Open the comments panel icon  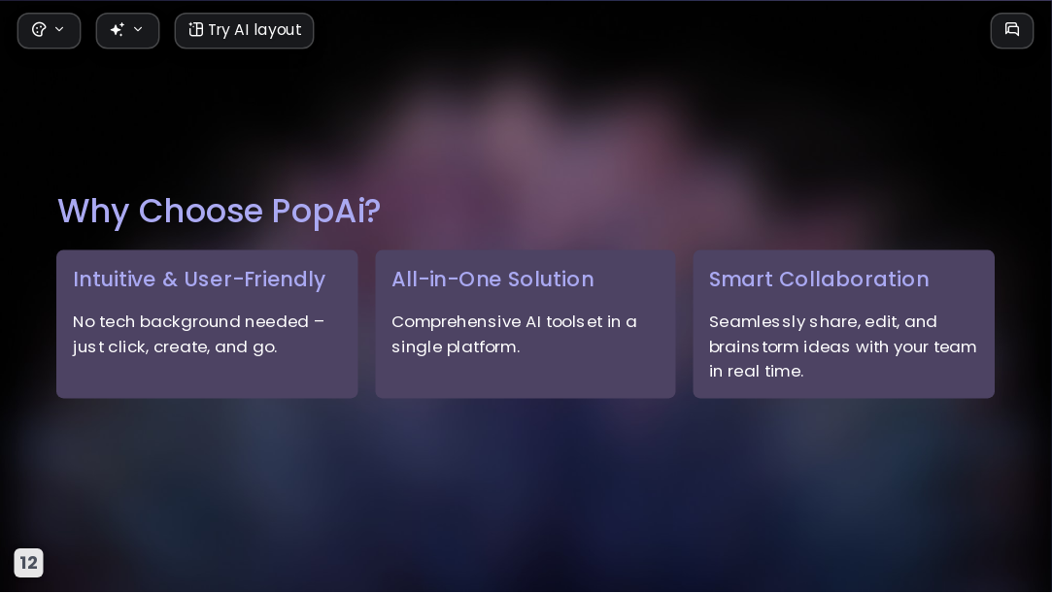(x=1012, y=30)
